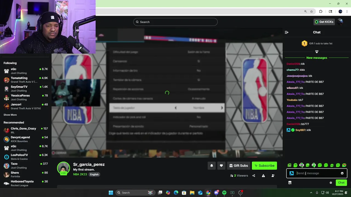Open Copilot from the taskbar
The width and height of the screenshot is (351, 197).
coord(168,193)
